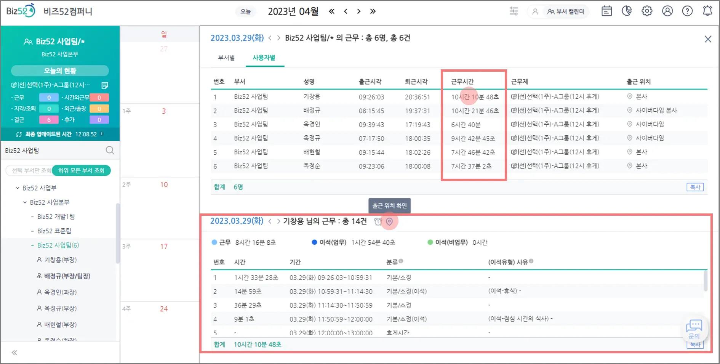The height and width of the screenshot is (364, 720).
Task: Copy the team work table with 복사
Action: [695, 187]
